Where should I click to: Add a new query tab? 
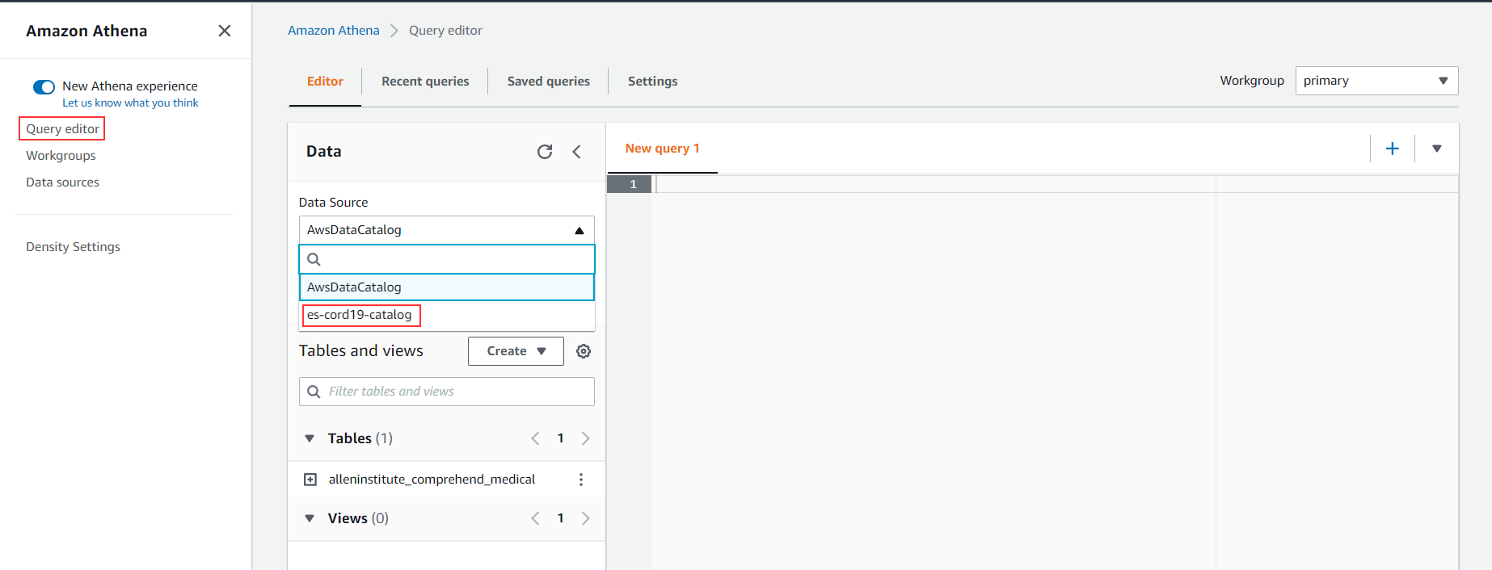(x=1393, y=149)
